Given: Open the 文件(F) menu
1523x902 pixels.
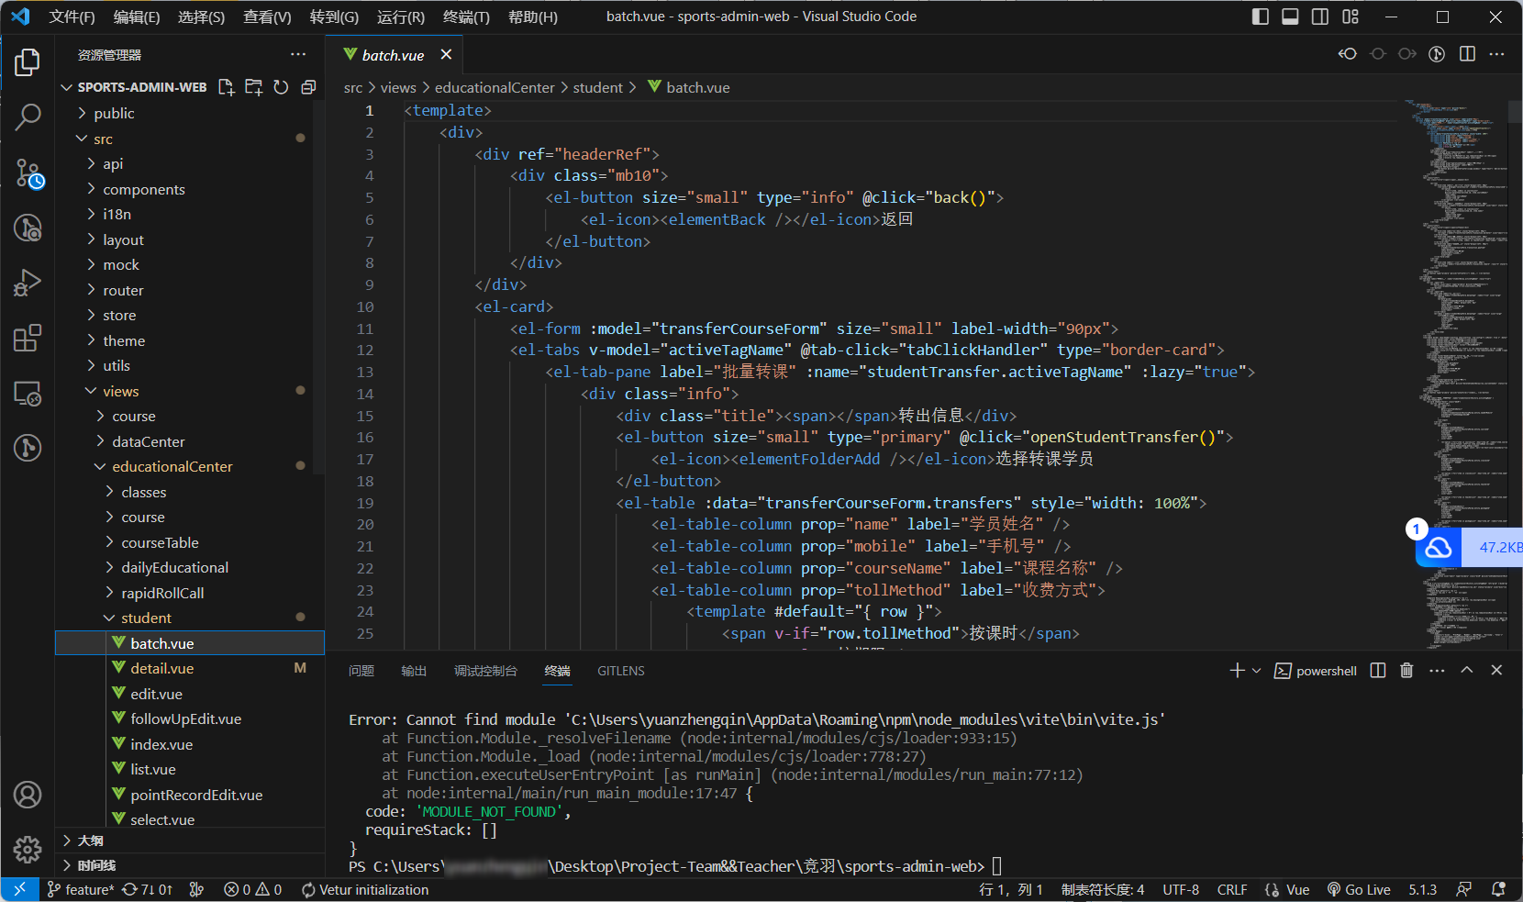Looking at the screenshot, I should click(72, 17).
